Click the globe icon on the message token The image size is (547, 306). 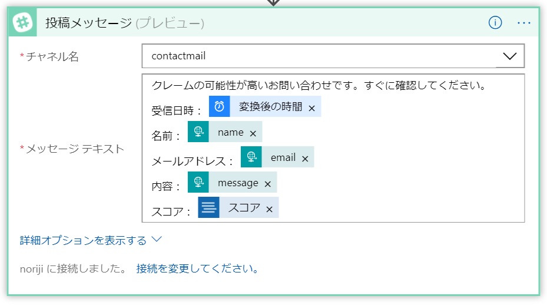pyautogui.click(x=198, y=183)
